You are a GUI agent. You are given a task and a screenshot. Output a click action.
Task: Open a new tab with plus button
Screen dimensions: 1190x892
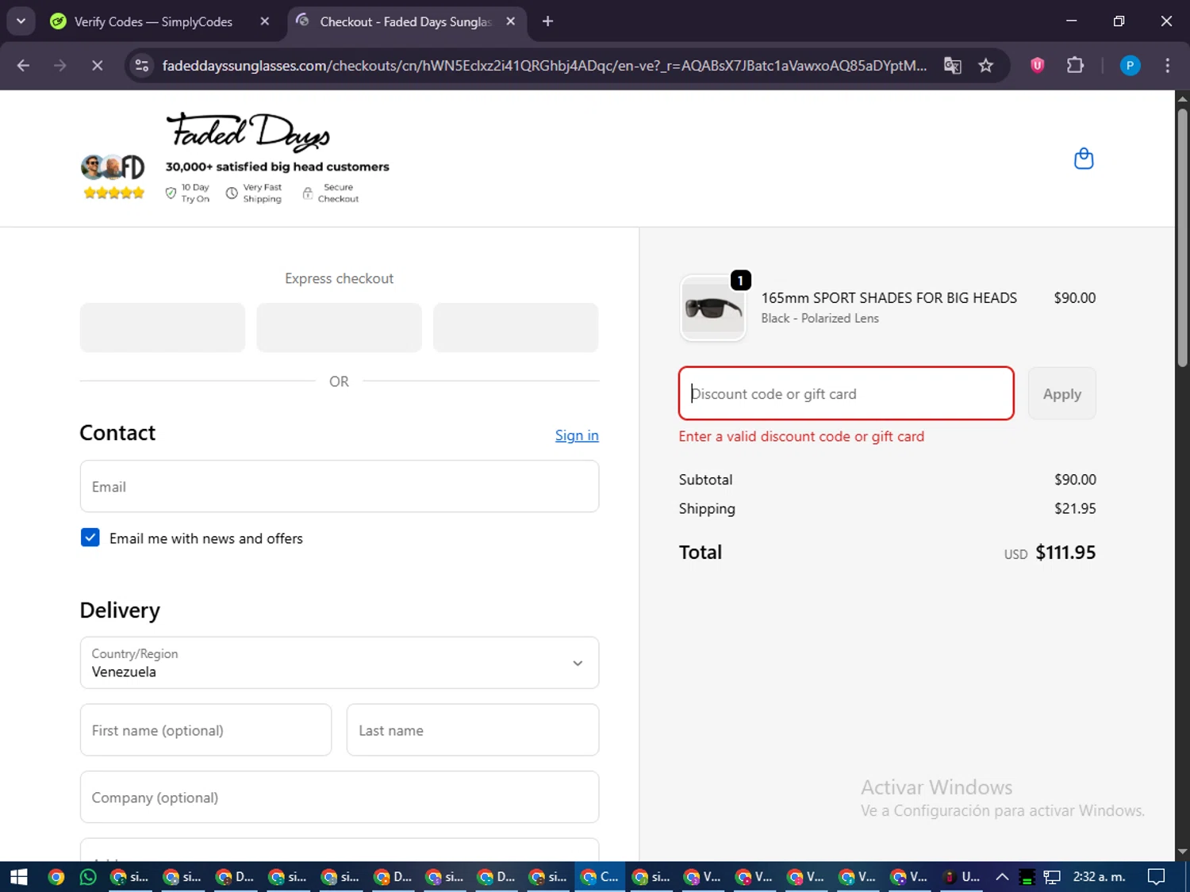click(x=547, y=21)
